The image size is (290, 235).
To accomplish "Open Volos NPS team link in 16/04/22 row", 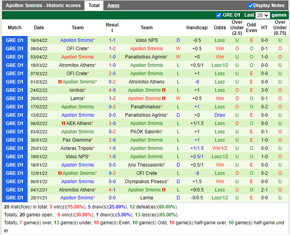I will click(x=146, y=40).
